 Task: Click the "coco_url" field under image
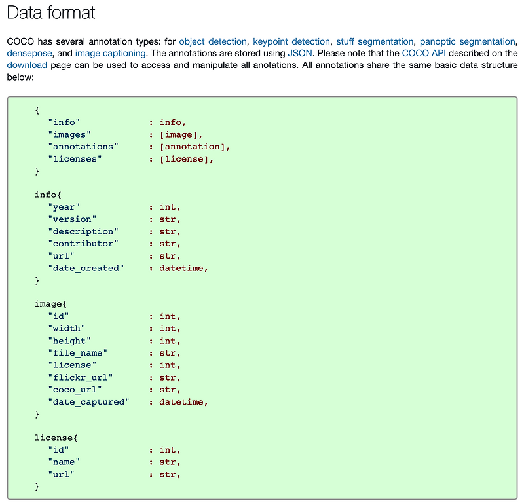(x=76, y=390)
